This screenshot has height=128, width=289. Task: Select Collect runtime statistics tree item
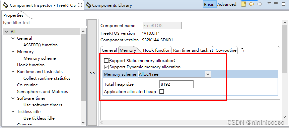coord(47,78)
